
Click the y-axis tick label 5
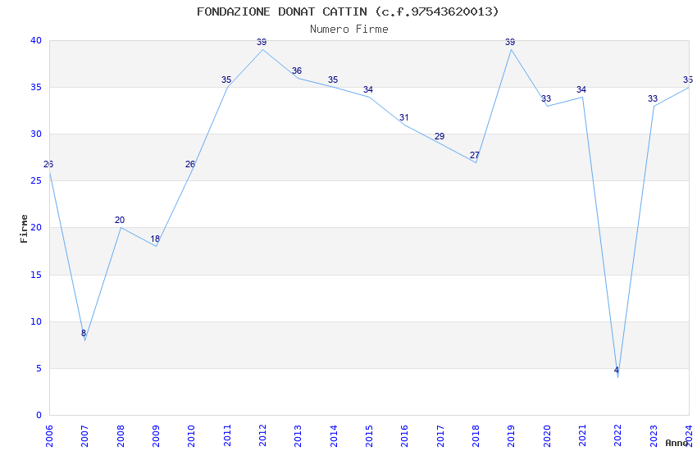[39, 368]
